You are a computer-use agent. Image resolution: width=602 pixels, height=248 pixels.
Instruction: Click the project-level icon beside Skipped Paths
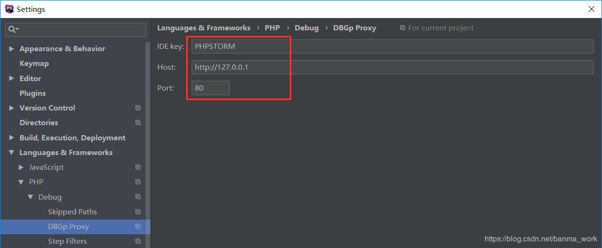pyautogui.click(x=138, y=212)
